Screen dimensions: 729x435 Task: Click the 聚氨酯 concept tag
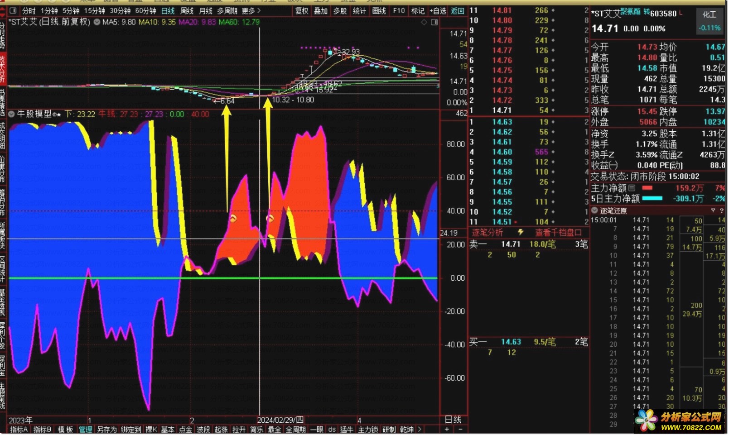click(x=630, y=12)
